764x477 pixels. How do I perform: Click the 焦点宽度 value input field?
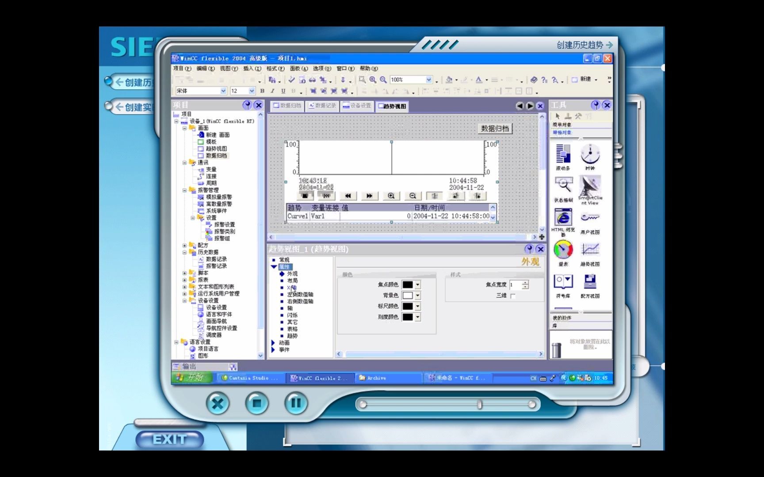click(x=516, y=285)
